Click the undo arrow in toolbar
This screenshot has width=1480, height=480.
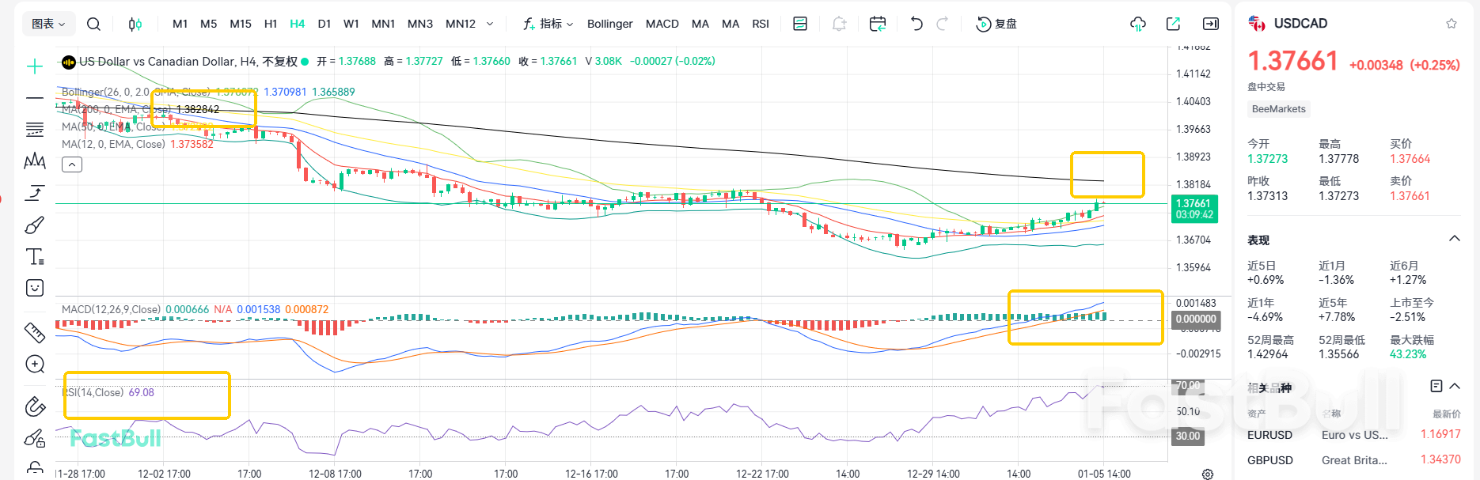[916, 24]
